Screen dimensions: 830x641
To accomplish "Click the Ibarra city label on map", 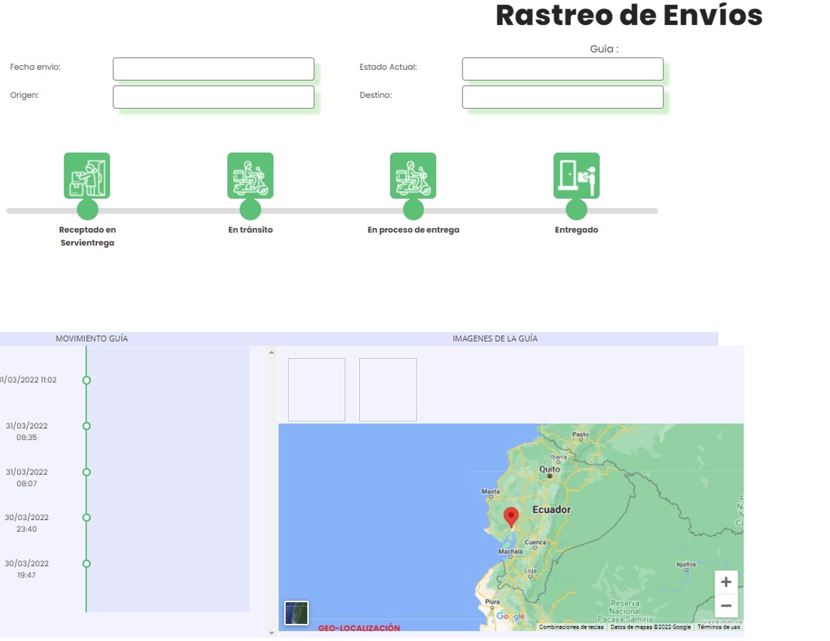I will tap(559, 456).
